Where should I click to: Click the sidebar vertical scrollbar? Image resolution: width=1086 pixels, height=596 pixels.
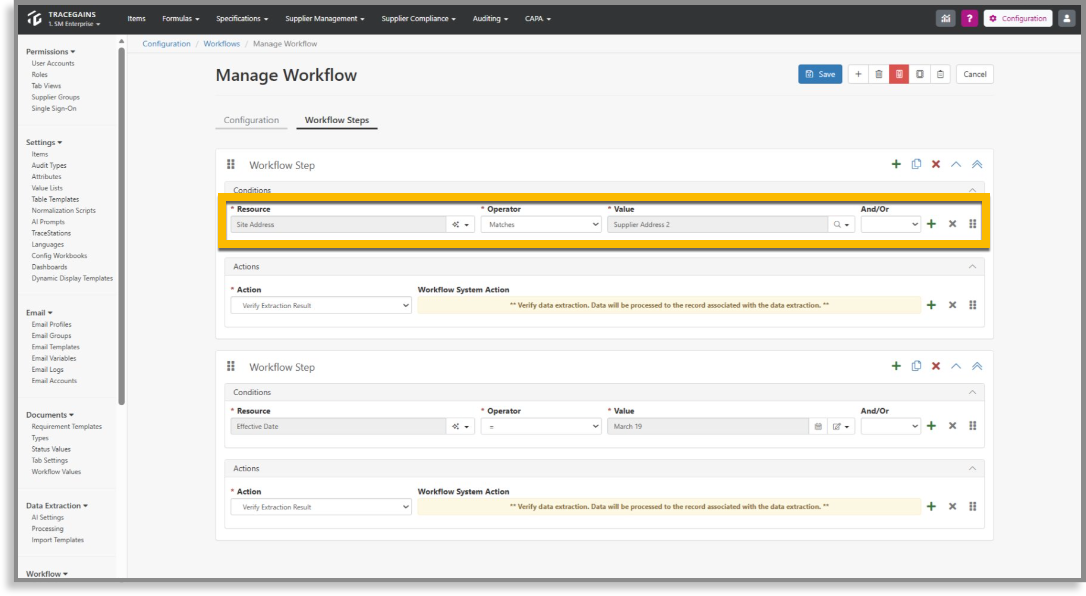click(121, 225)
